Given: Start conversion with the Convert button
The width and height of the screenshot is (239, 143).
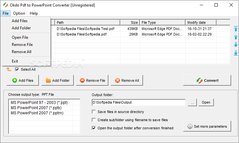Looking at the screenshot, I should coord(207,80).
